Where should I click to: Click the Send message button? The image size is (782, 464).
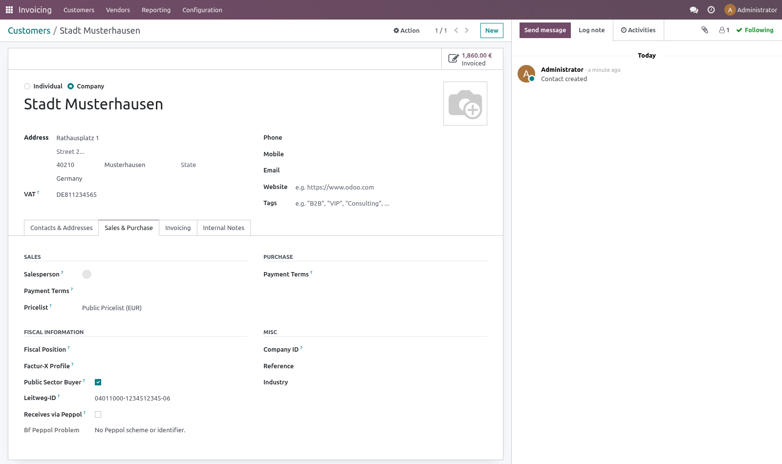545,30
